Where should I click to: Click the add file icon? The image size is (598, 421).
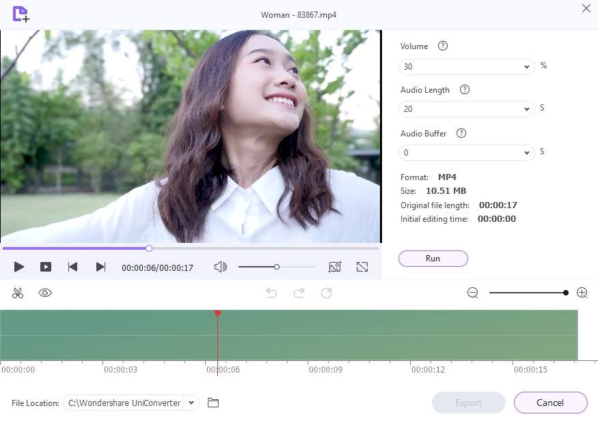21,14
